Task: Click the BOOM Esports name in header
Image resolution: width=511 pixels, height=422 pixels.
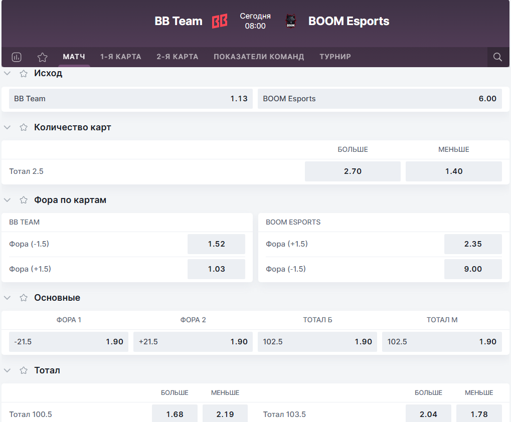Action: (349, 21)
